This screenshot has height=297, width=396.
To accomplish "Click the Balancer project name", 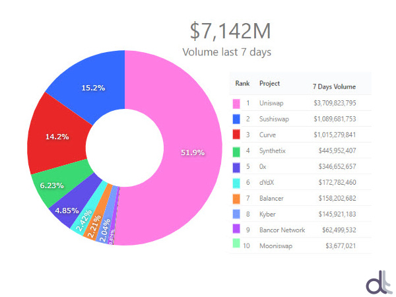I will pos(271,199).
